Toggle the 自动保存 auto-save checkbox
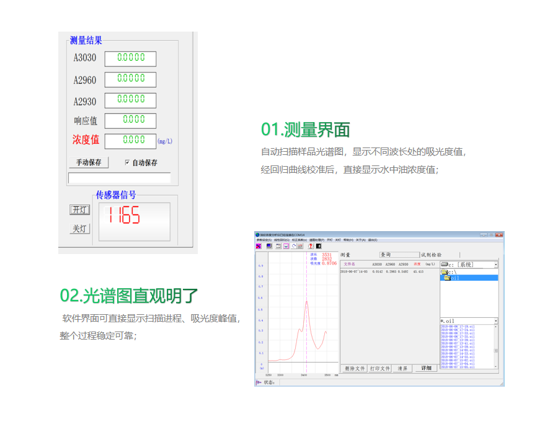558x422 pixels. (128, 163)
